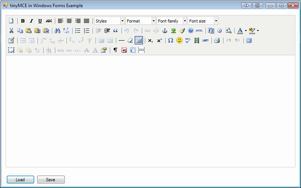301x188 pixels.
Task: Insert an image
Action: coord(173,30)
